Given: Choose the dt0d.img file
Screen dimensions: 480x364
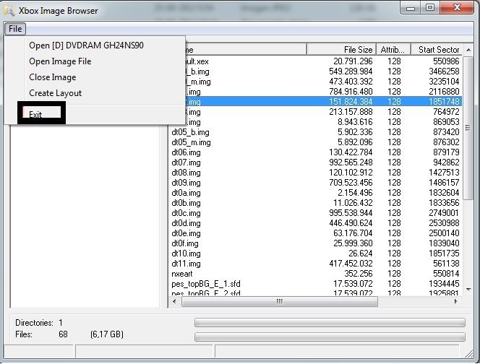Looking at the screenshot, I should 315,223.
